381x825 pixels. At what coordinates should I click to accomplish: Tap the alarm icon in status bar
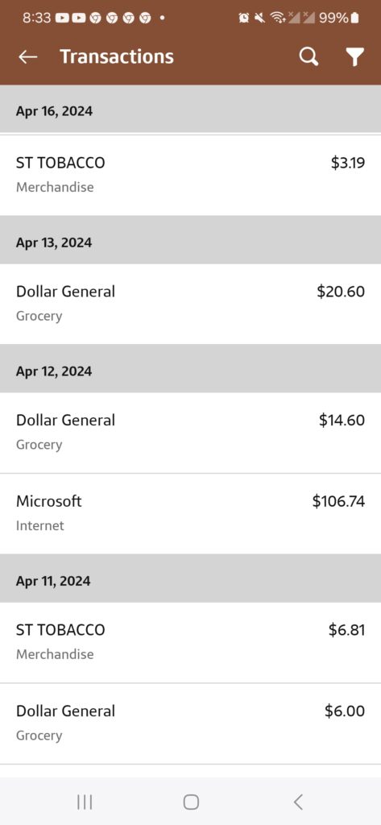click(x=243, y=18)
